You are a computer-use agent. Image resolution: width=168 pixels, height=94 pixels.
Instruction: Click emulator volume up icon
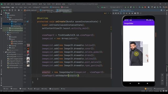click(116, 13)
